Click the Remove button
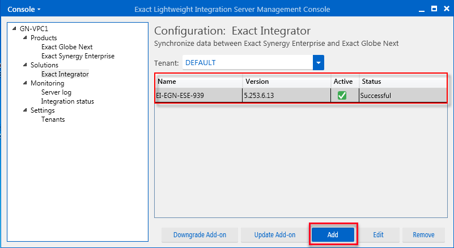The width and height of the screenshot is (454, 248). (x=423, y=234)
